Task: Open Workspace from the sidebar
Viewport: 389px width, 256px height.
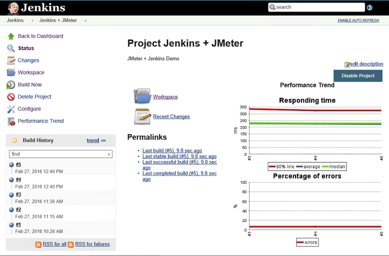Action: 31,73
